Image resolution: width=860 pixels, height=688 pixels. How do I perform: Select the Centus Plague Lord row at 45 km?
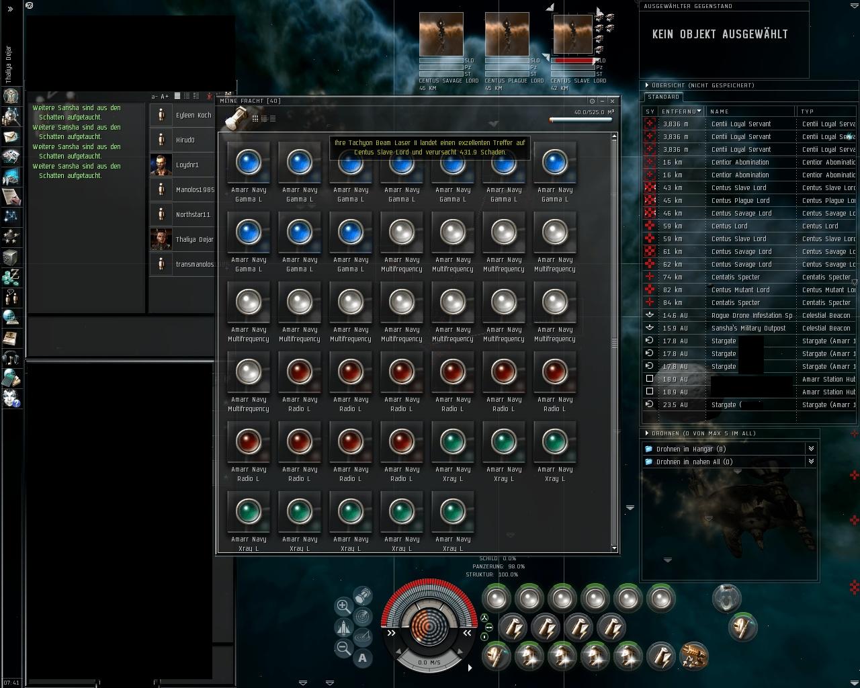(750, 200)
